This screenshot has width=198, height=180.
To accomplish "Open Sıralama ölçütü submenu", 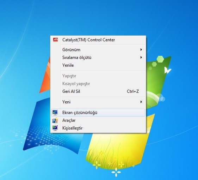I will [98, 58].
